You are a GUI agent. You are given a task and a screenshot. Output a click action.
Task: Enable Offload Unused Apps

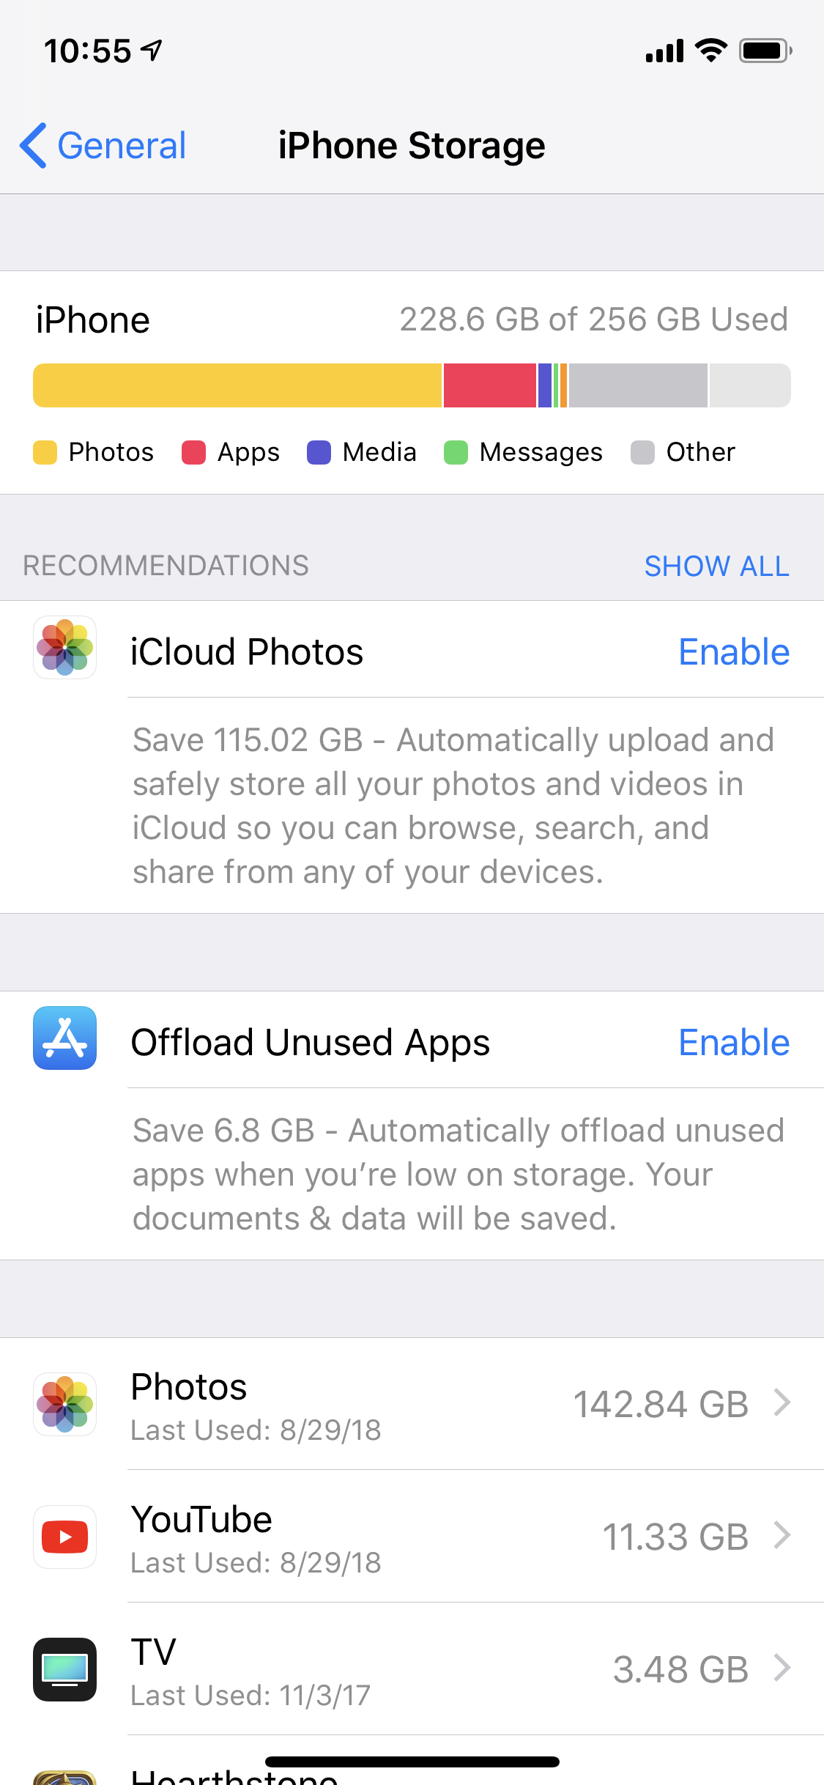click(x=734, y=1042)
